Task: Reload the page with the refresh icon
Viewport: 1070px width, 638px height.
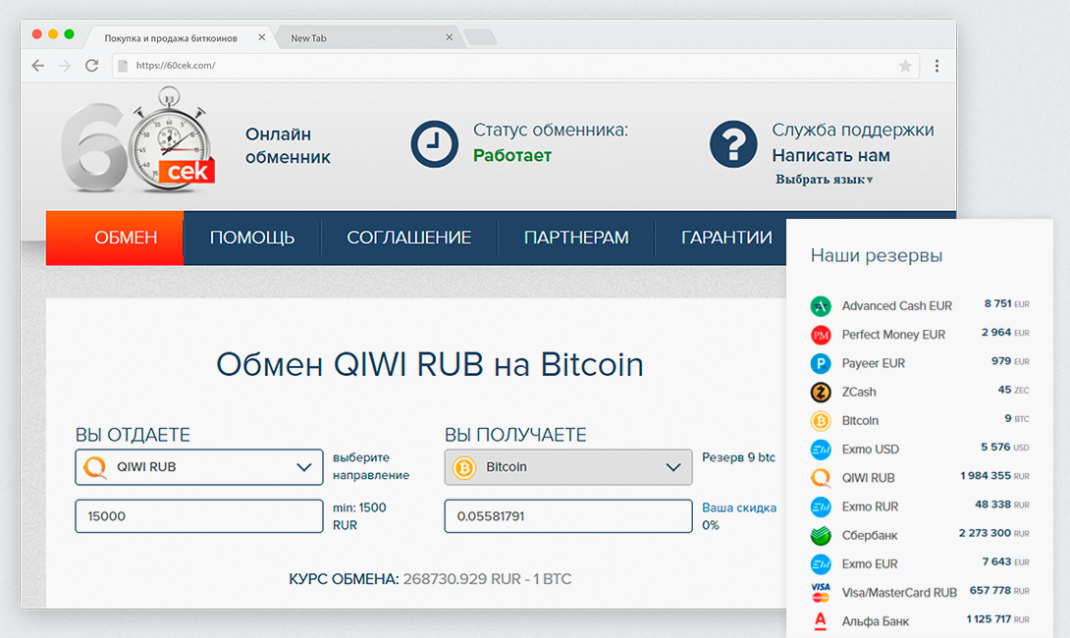Action: point(91,66)
